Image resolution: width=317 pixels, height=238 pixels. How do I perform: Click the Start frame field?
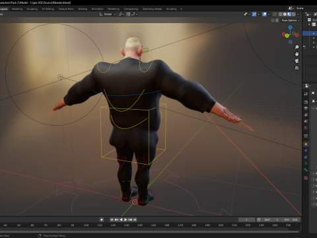[x=271, y=219]
